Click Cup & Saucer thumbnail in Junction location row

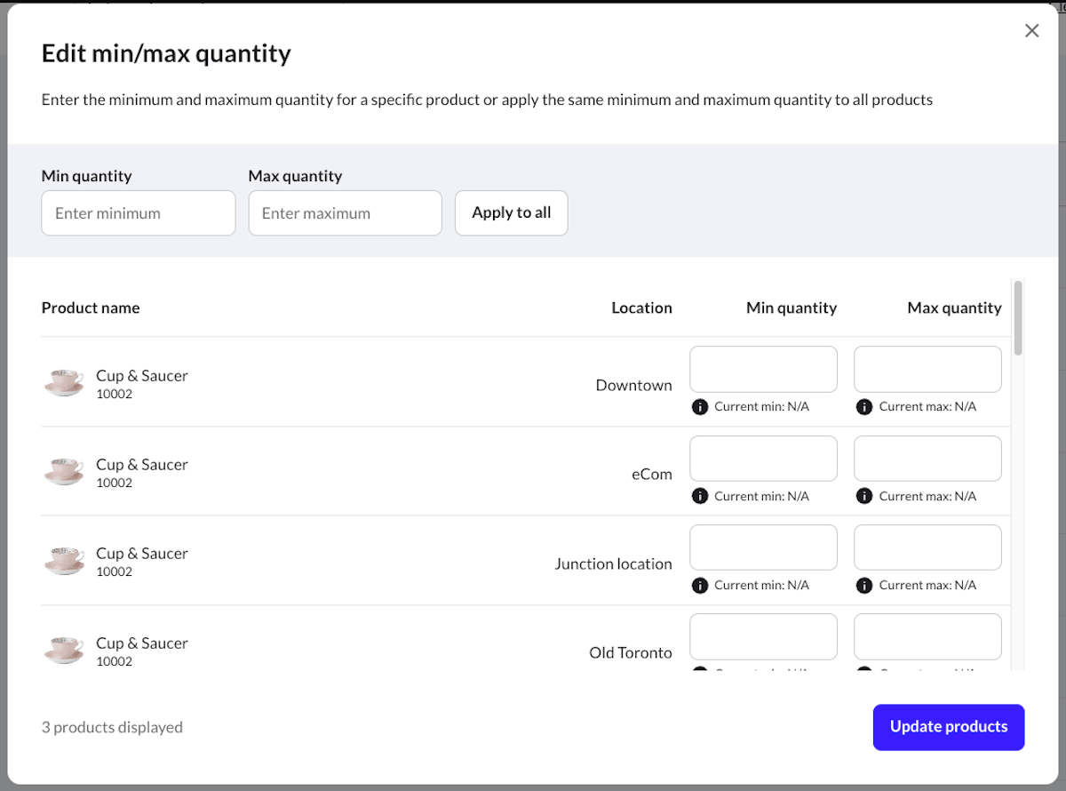64,561
